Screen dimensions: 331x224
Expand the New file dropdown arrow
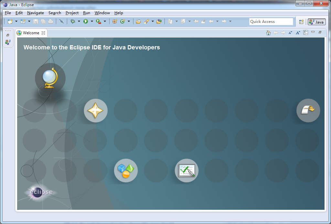coord(16,22)
